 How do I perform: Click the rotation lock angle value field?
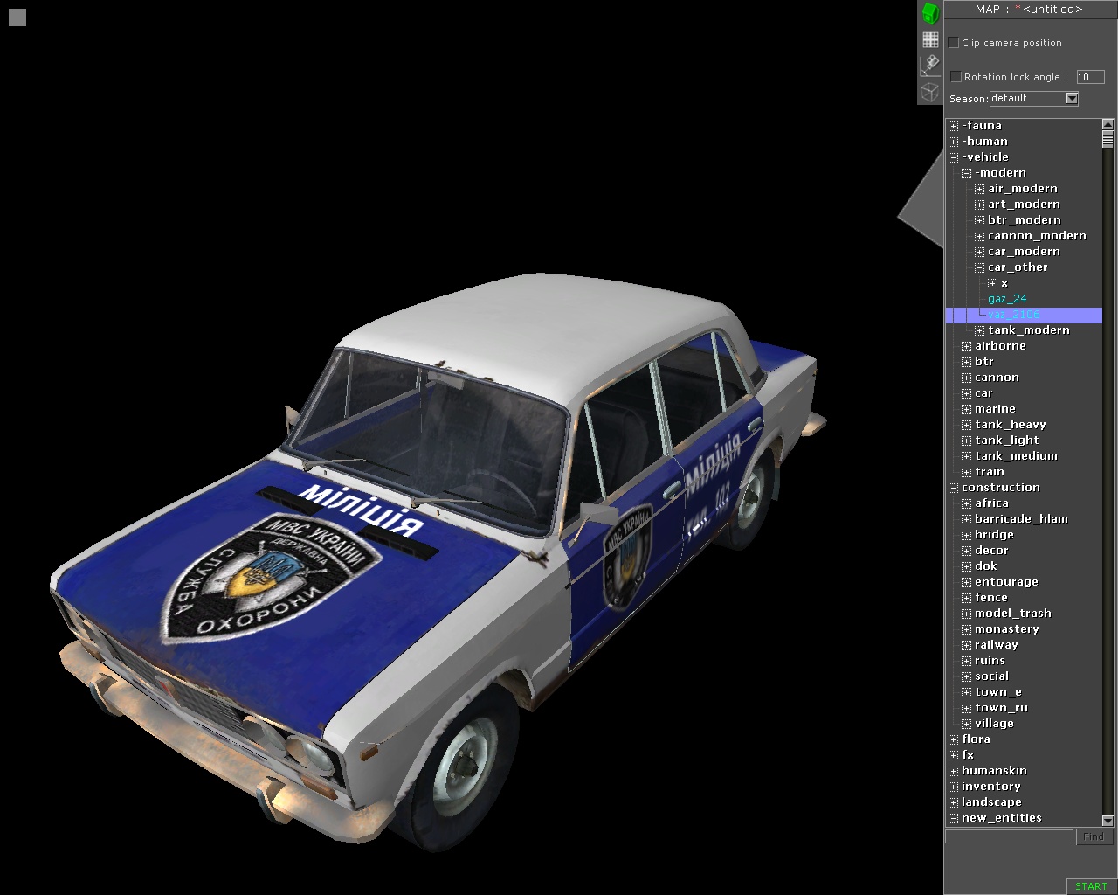(x=1090, y=77)
